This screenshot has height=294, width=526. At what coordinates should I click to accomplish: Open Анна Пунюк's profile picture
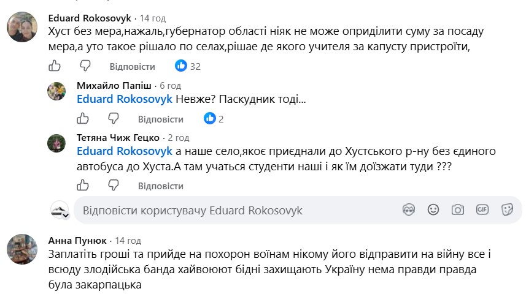tap(22, 249)
